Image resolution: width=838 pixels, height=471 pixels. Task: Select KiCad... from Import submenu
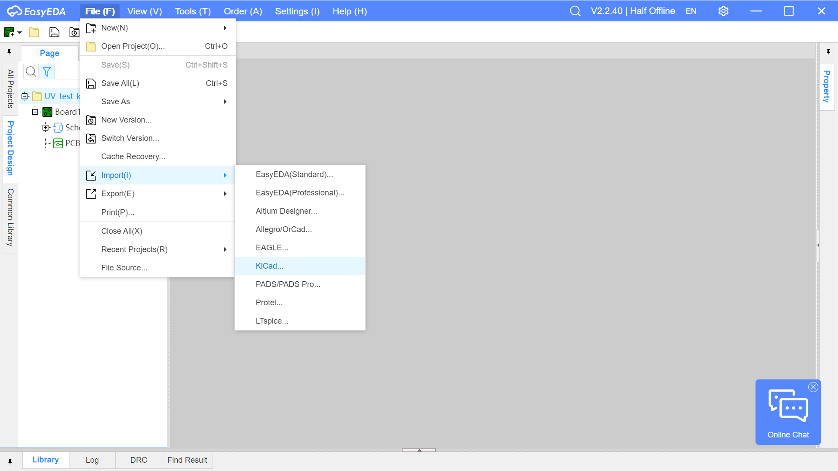(x=270, y=266)
